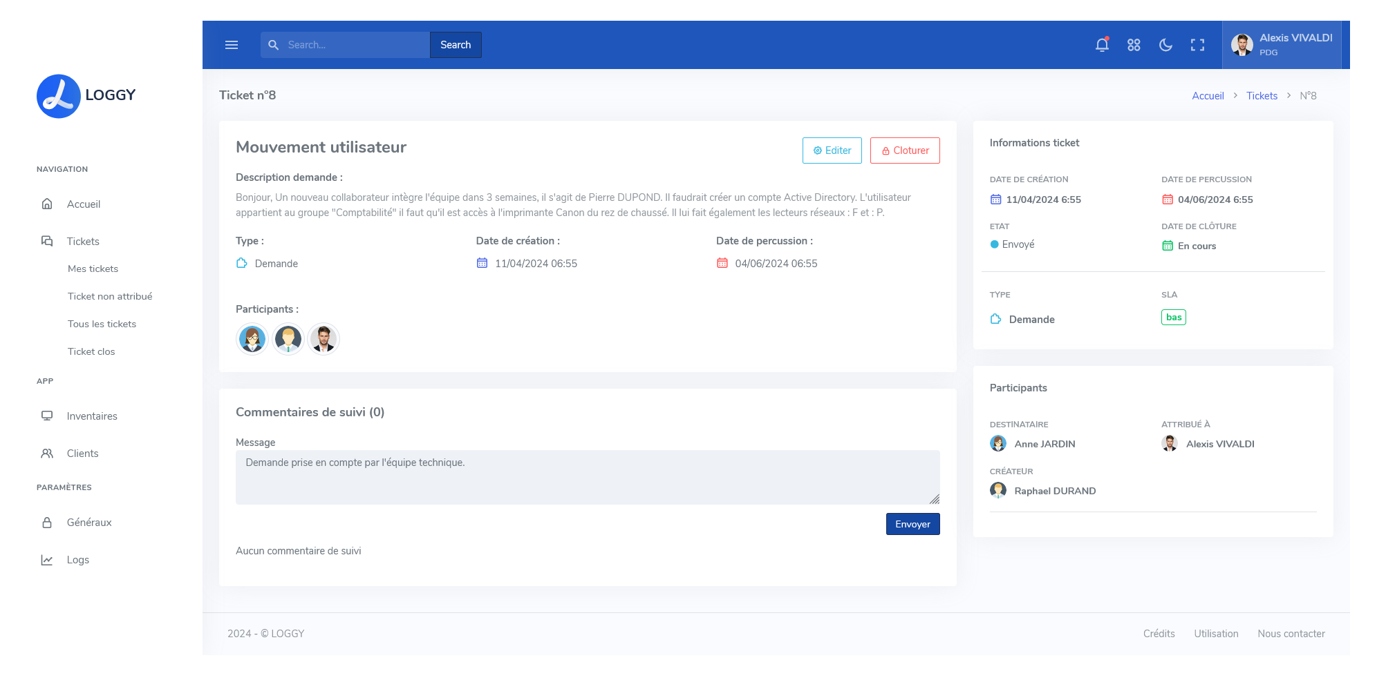Open the Logs page
The image size is (1377, 680).
pyautogui.click(x=78, y=559)
